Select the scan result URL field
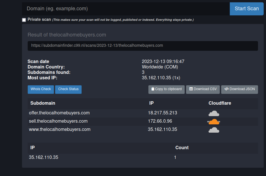The width and height of the screenshot is (266, 176). [x=143, y=46]
